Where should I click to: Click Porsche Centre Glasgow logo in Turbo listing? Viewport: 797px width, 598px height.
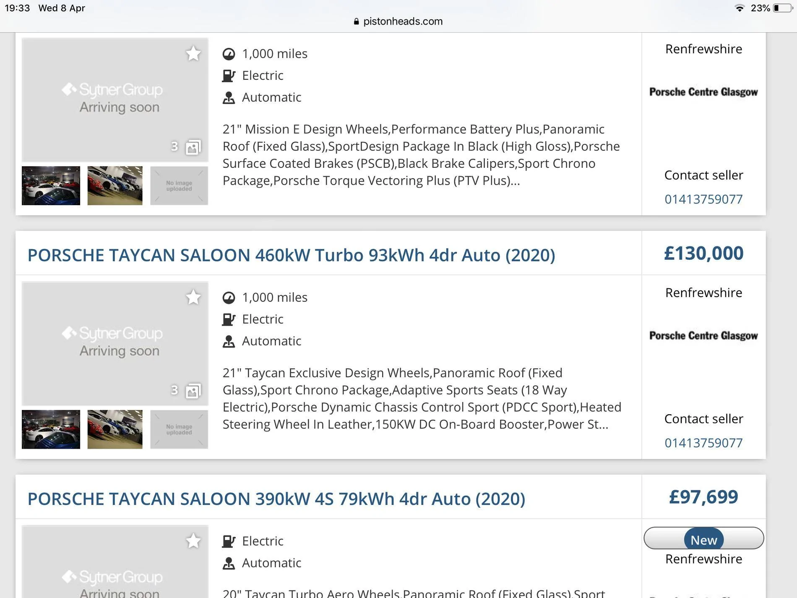(703, 336)
